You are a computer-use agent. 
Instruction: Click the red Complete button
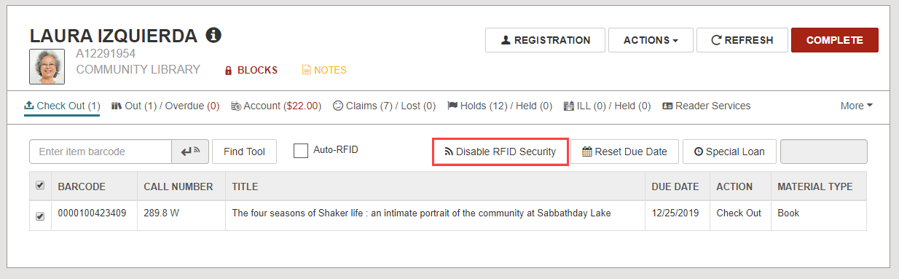click(x=835, y=40)
